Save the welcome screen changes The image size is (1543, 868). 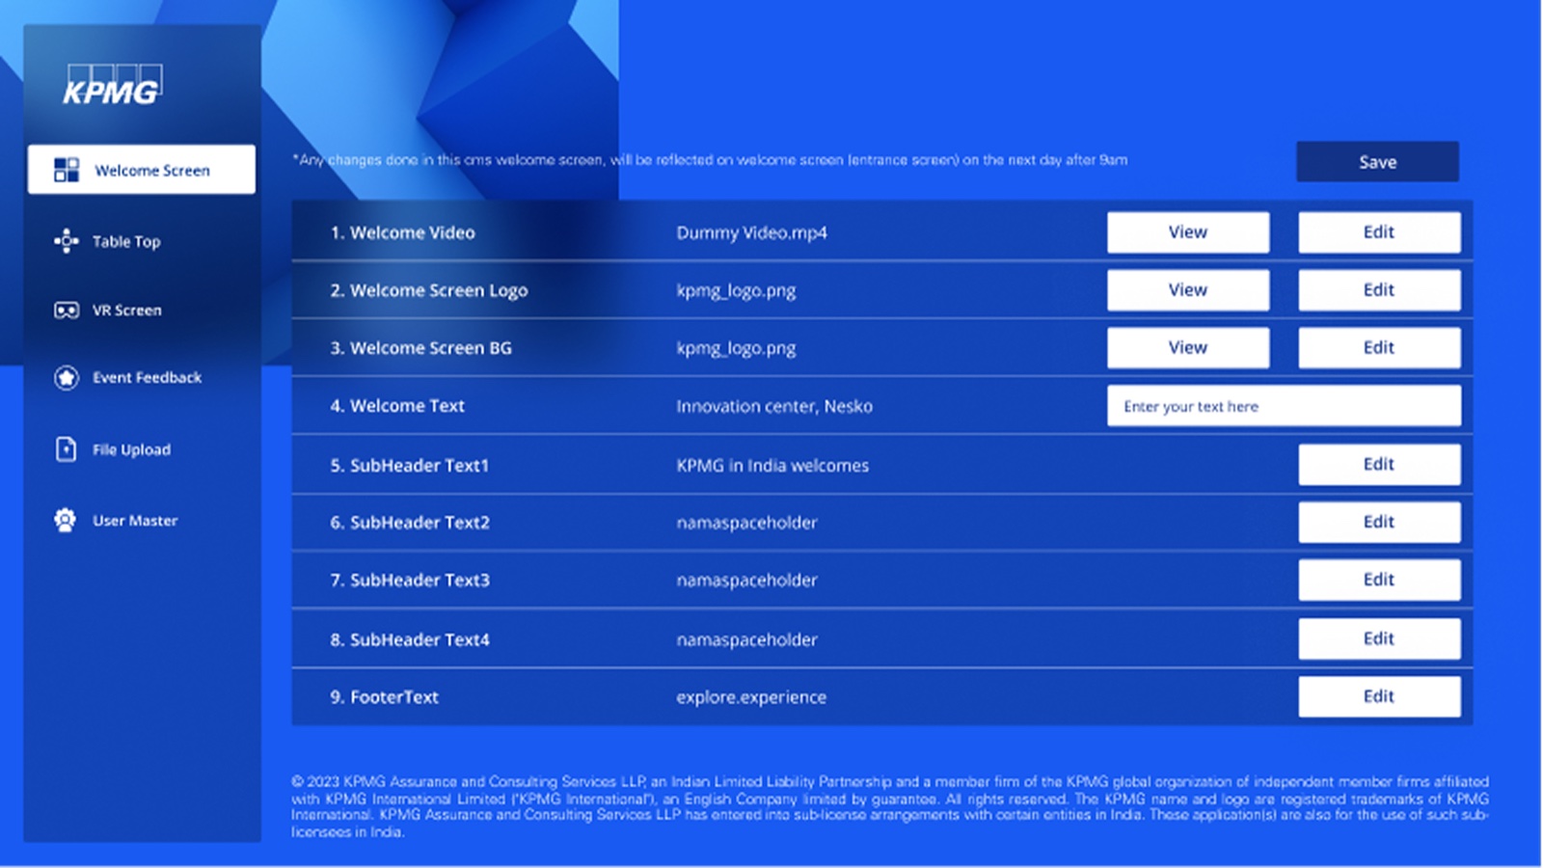[1377, 162]
